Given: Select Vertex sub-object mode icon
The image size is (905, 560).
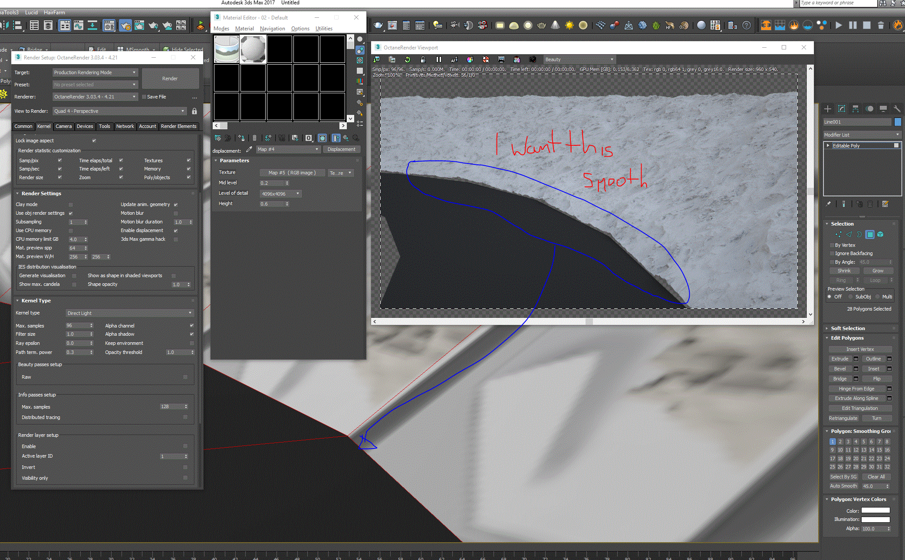Looking at the screenshot, I should [x=838, y=235].
